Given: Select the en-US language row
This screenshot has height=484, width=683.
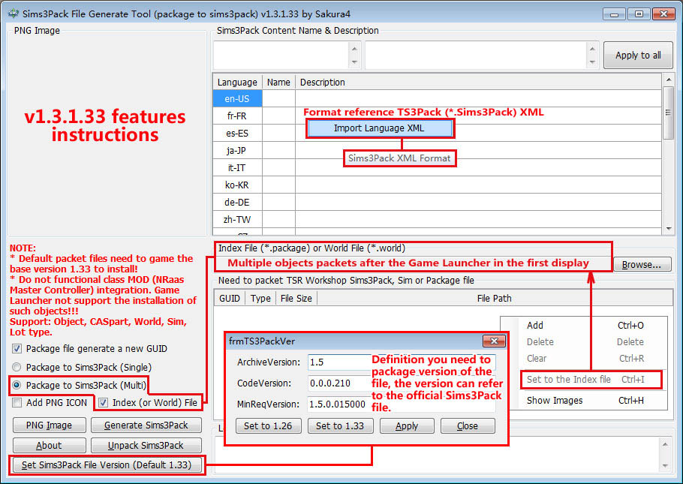Looking at the screenshot, I should [x=438, y=98].
